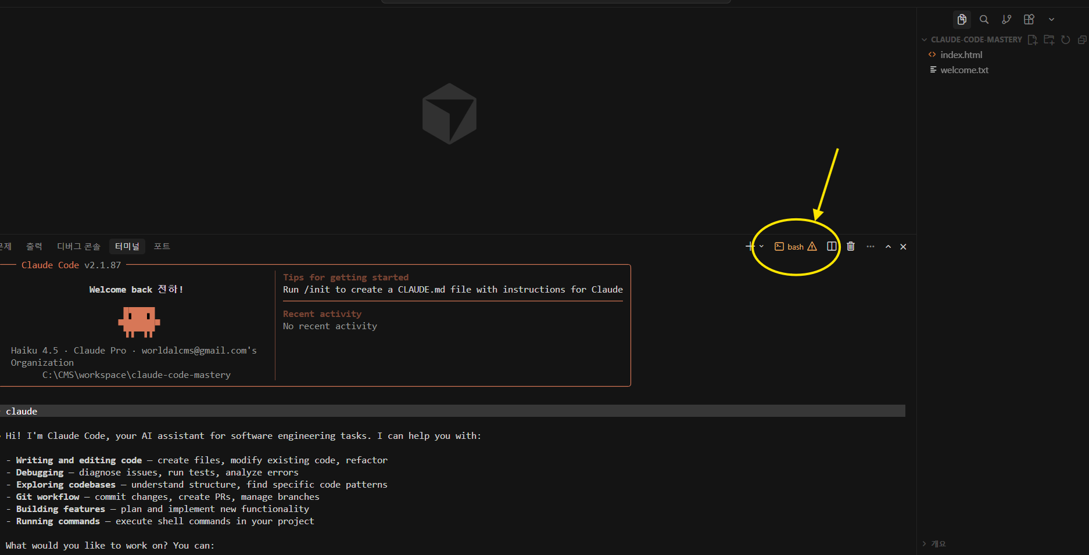Click the 'Run /init to create' tip line
Image resolution: width=1089 pixels, height=555 pixels.
[x=453, y=290]
